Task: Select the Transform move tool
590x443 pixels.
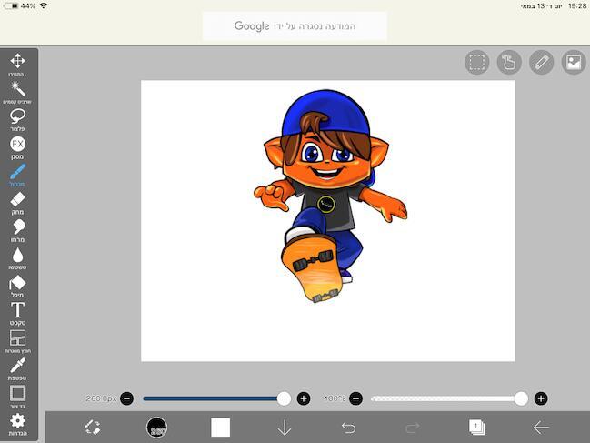Action: coord(17,64)
